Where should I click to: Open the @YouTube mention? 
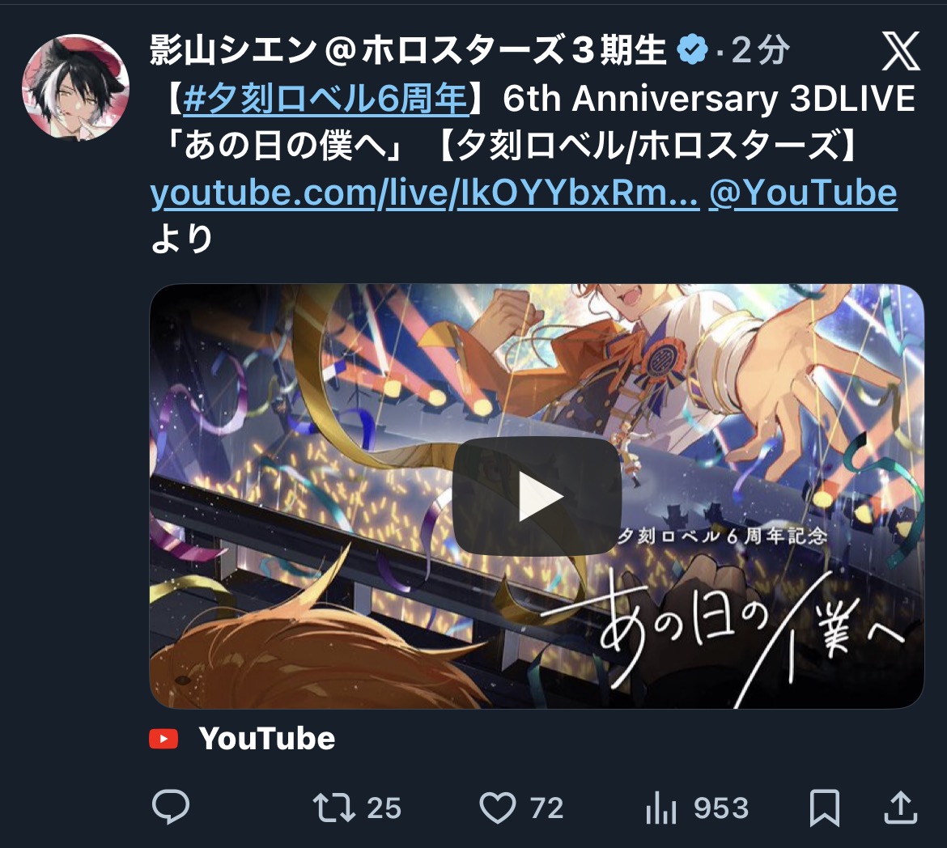tap(803, 193)
